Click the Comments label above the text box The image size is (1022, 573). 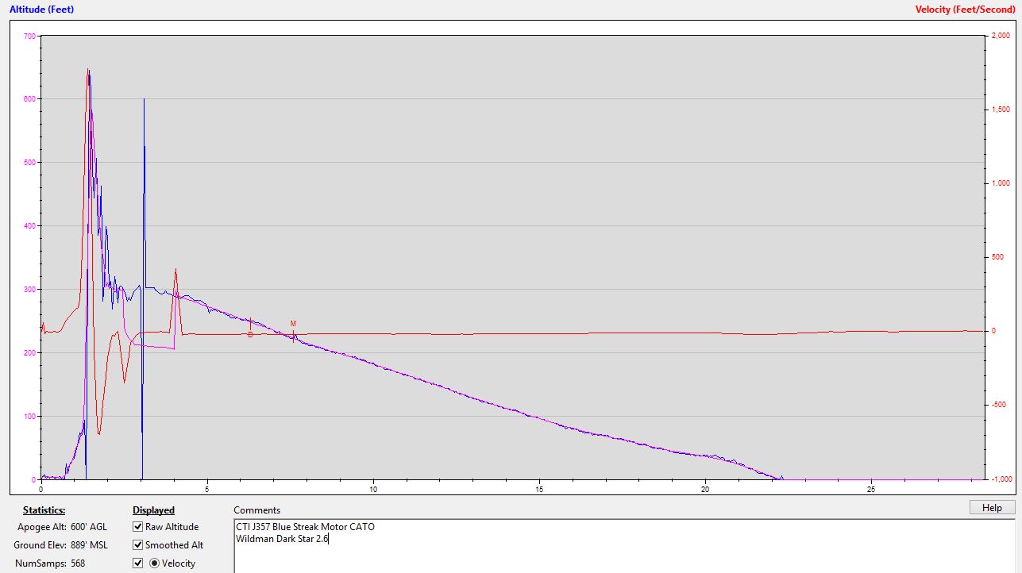point(256,510)
